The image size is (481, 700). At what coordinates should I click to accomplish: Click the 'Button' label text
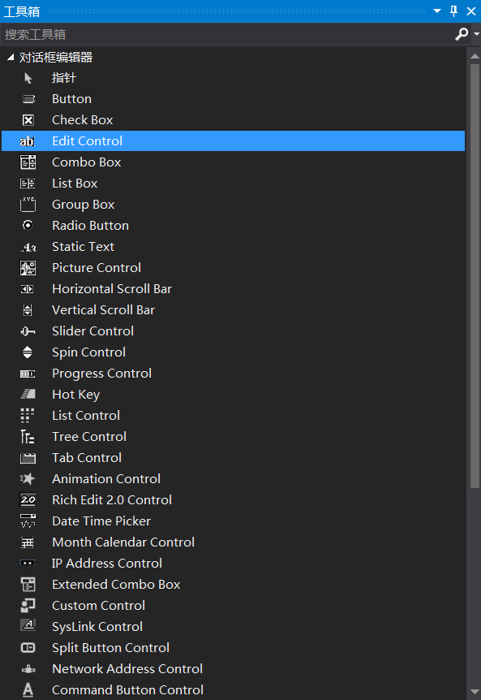click(x=71, y=99)
